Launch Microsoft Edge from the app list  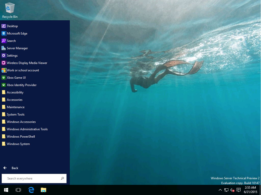tap(17, 34)
